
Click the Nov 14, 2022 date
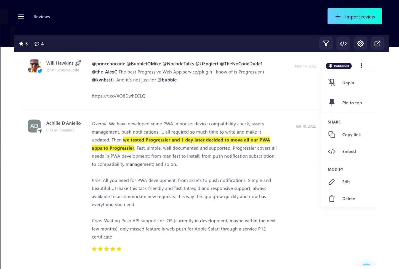pos(306,66)
